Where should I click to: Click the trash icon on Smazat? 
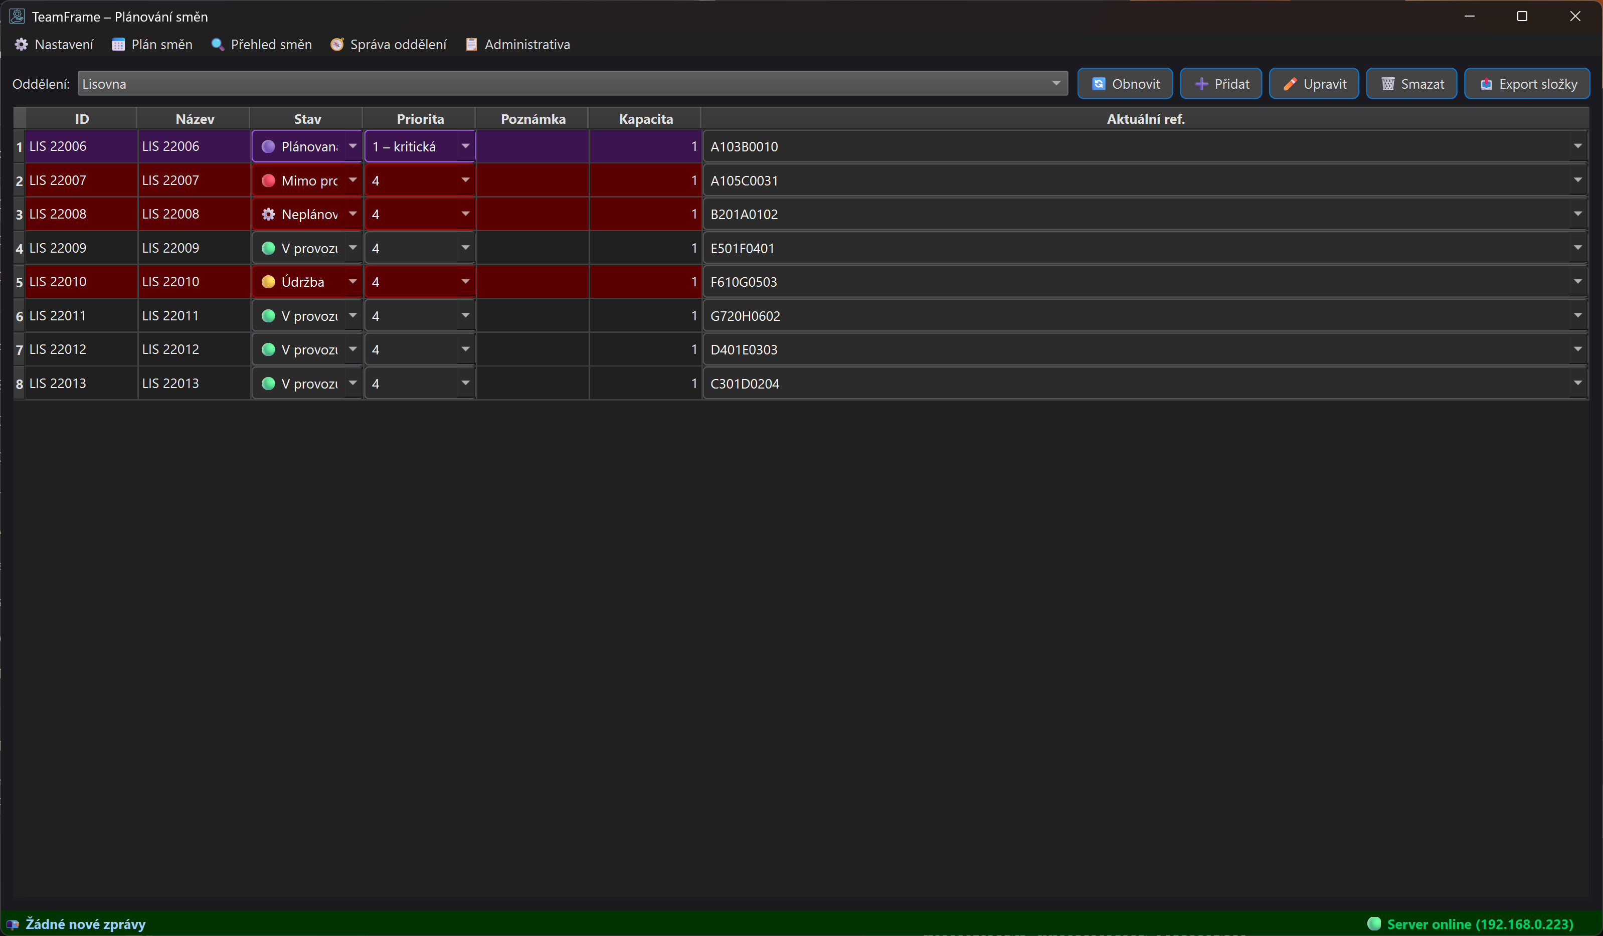click(x=1388, y=84)
